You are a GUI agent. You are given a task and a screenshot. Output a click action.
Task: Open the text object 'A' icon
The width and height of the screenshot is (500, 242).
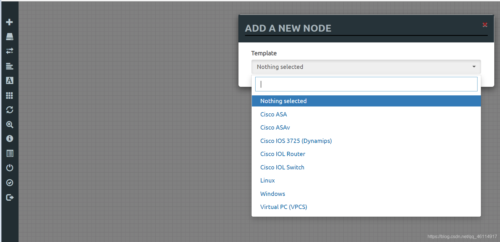pyautogui.click(x=9, y=81)
